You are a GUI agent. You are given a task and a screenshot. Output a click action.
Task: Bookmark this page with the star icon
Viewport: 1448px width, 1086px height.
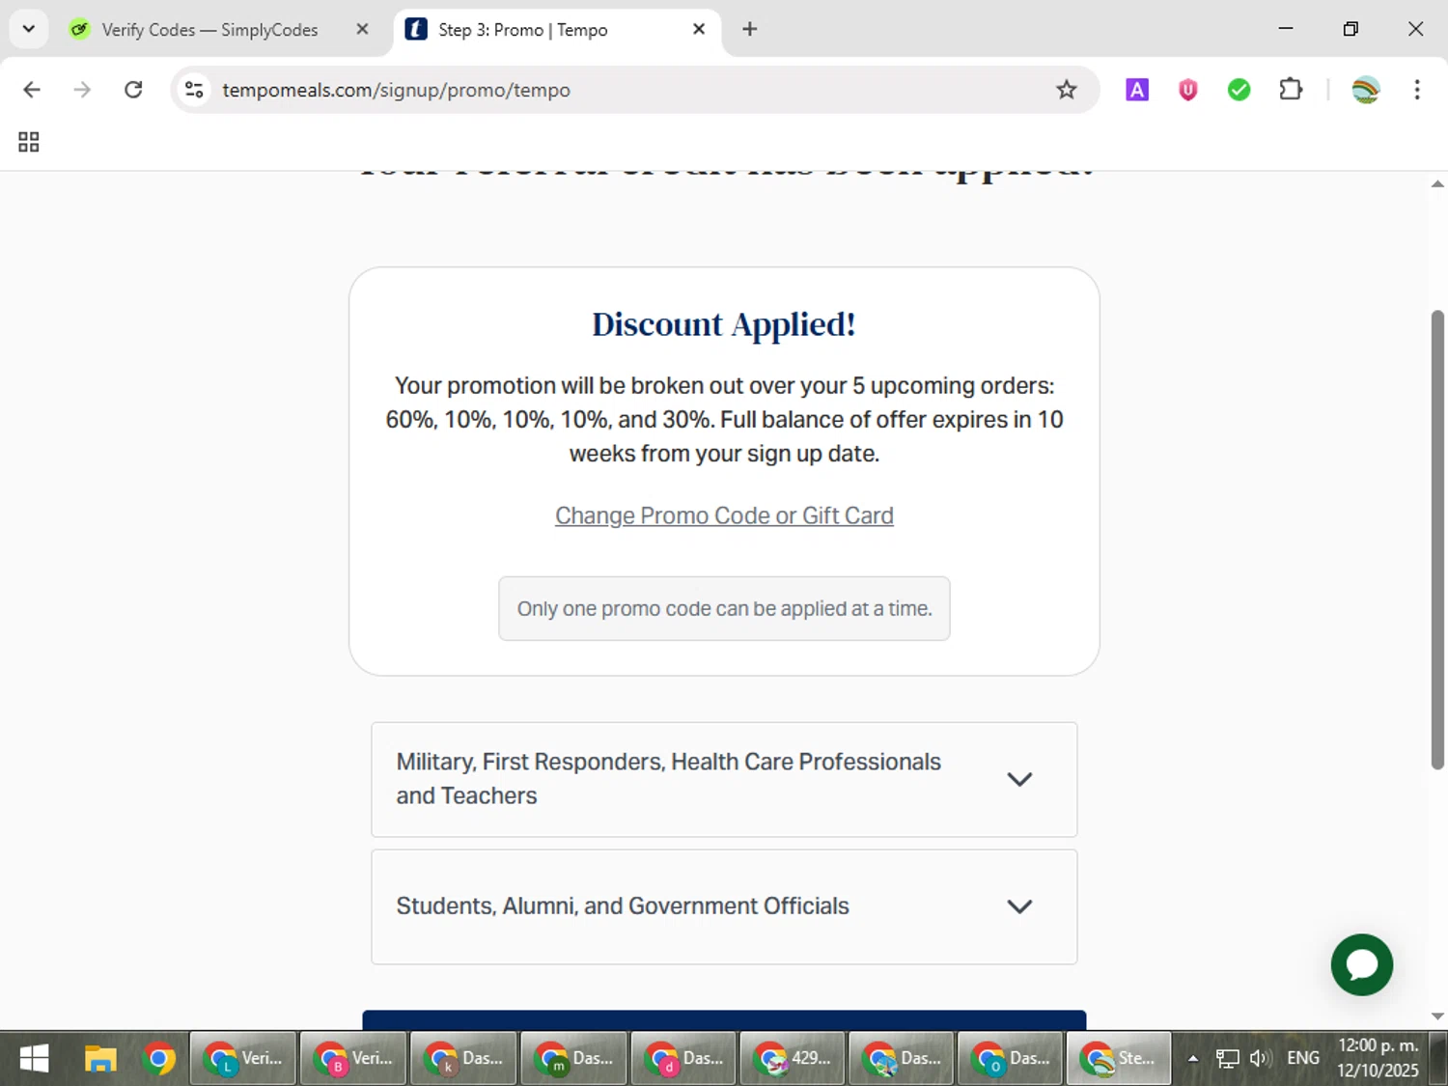pyautogui.click(x=1066, y=90)
